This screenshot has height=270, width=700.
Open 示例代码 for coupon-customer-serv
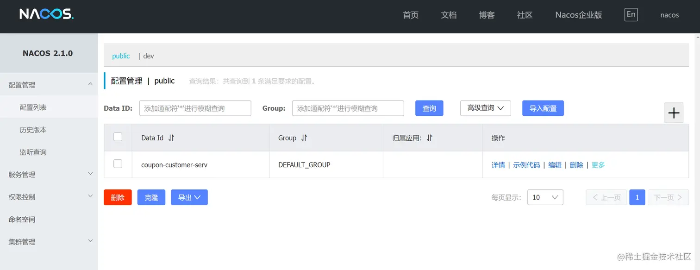click(526, 165)
